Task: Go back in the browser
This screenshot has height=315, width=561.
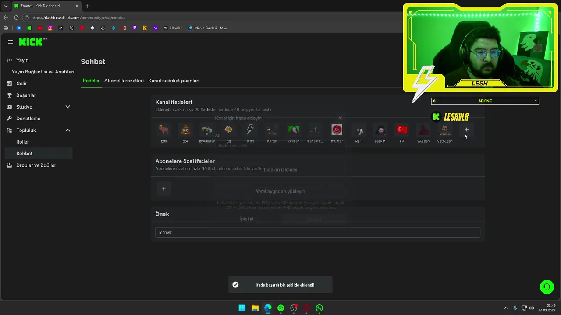Action: (6, 17)
